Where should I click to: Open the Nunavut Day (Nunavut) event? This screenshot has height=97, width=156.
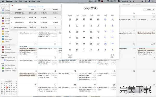[28, 74]
